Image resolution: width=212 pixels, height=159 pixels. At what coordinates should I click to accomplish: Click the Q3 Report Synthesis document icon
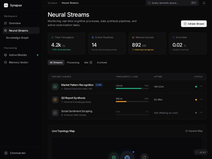tap(55, 100)
